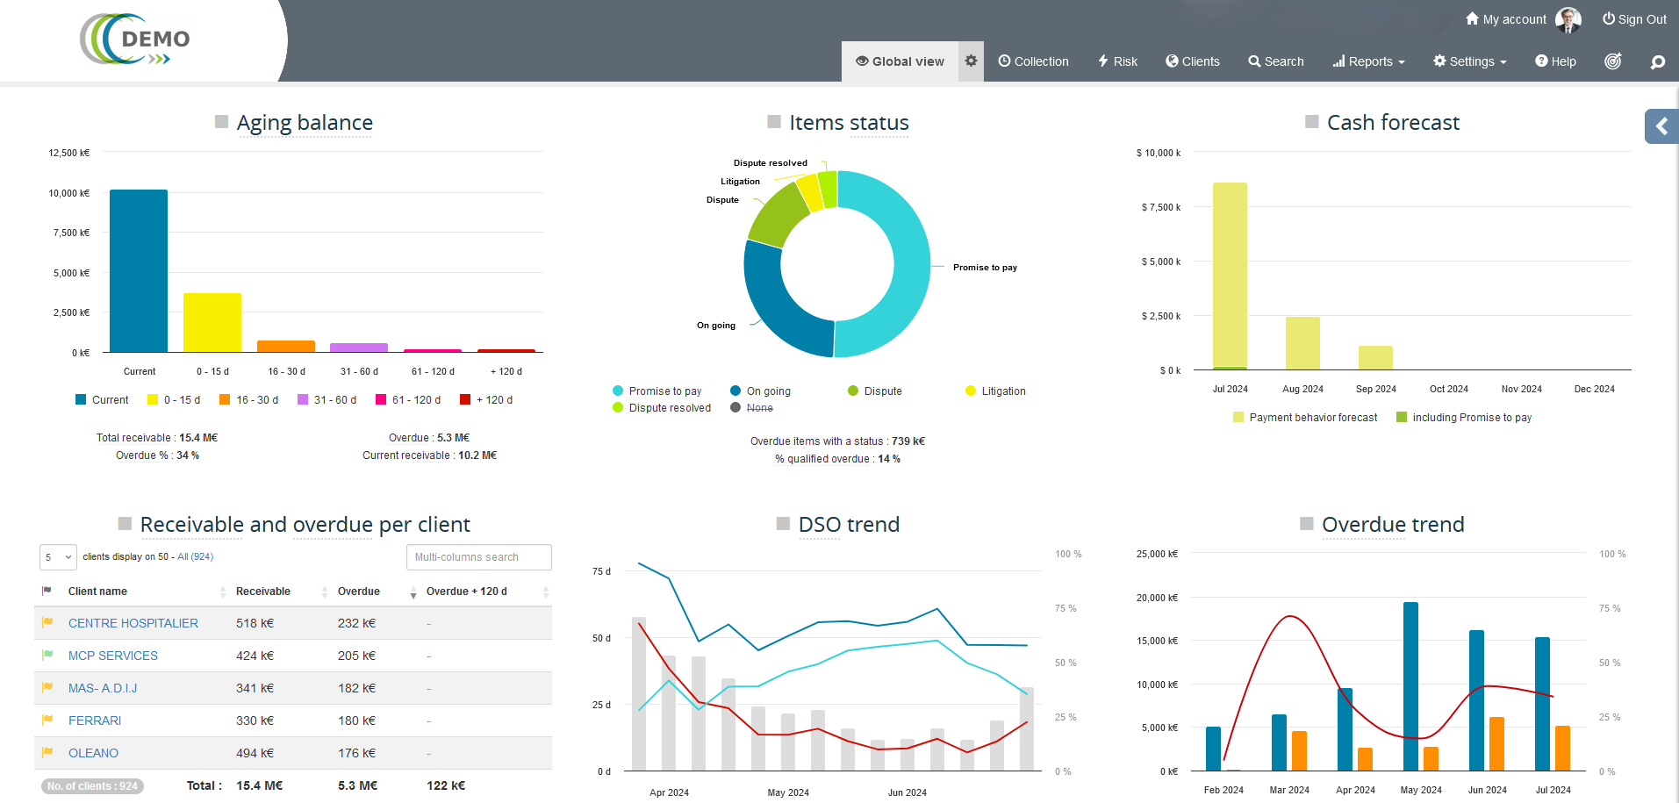
Task: Click the DEMO logo
Action: coord(136,39)
